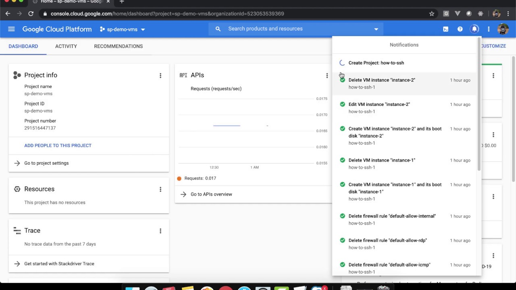
Task: Open Chrome three-dot menu
Action: pos(509,14)
